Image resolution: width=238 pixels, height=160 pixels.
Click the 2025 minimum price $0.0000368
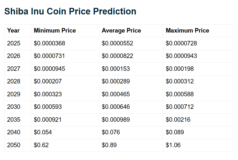pos(49,44)
